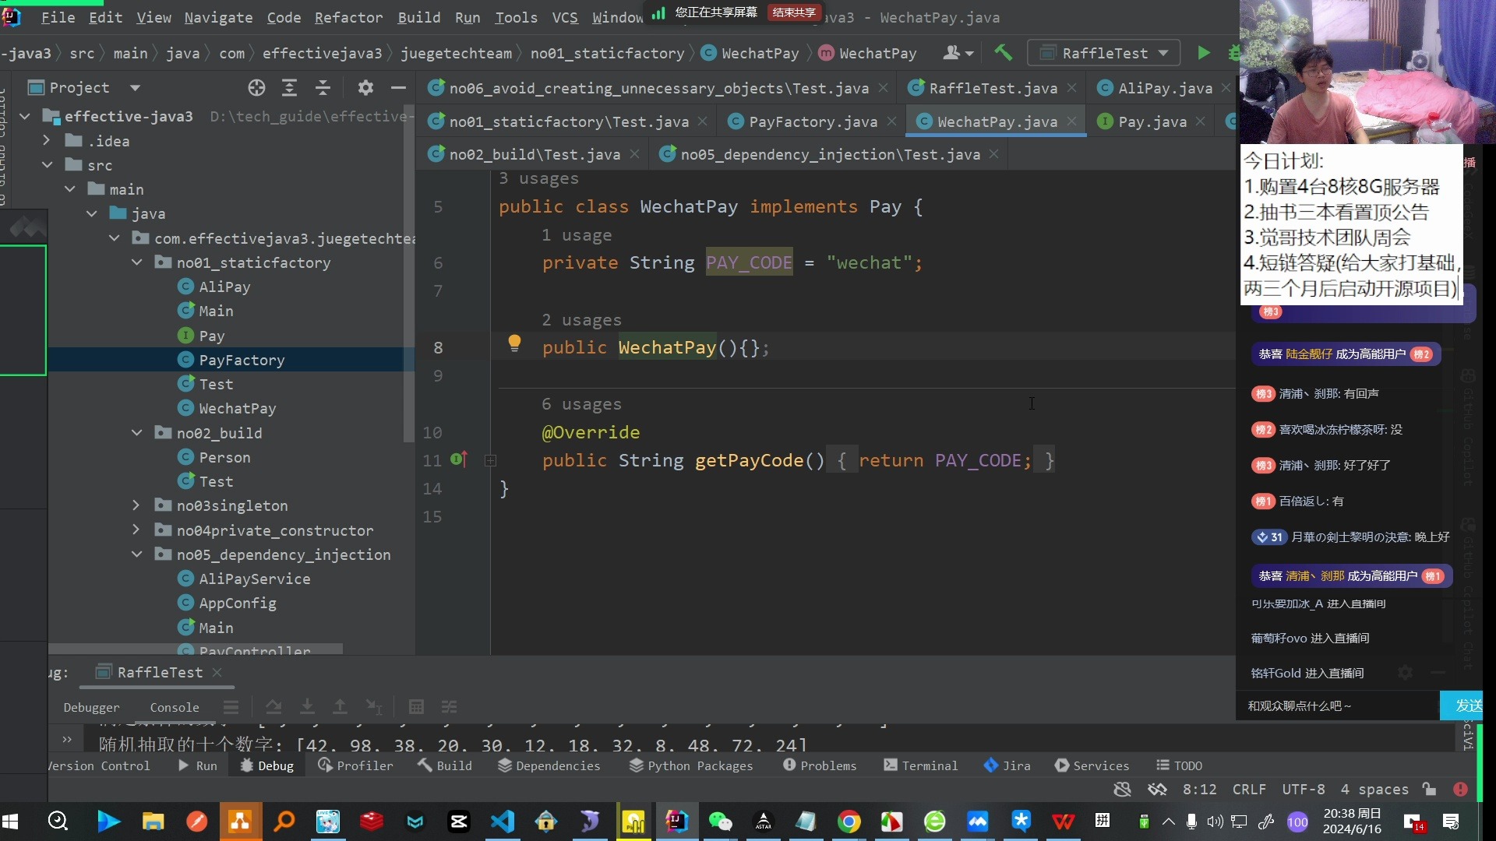Open the Terminal tool window
The width and height of the screenshot is (1496, 841).
[x=920, y=765]
